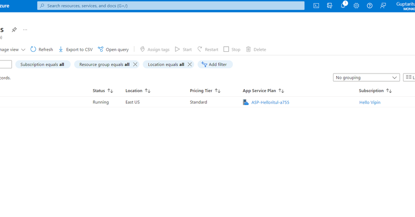Click the search resources box
The height and width of the screenshot is (217, 415).
tap(171, 6)
